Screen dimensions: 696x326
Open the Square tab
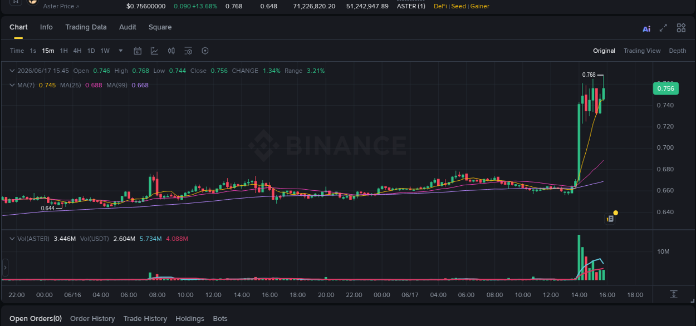[x=160, y=27]
